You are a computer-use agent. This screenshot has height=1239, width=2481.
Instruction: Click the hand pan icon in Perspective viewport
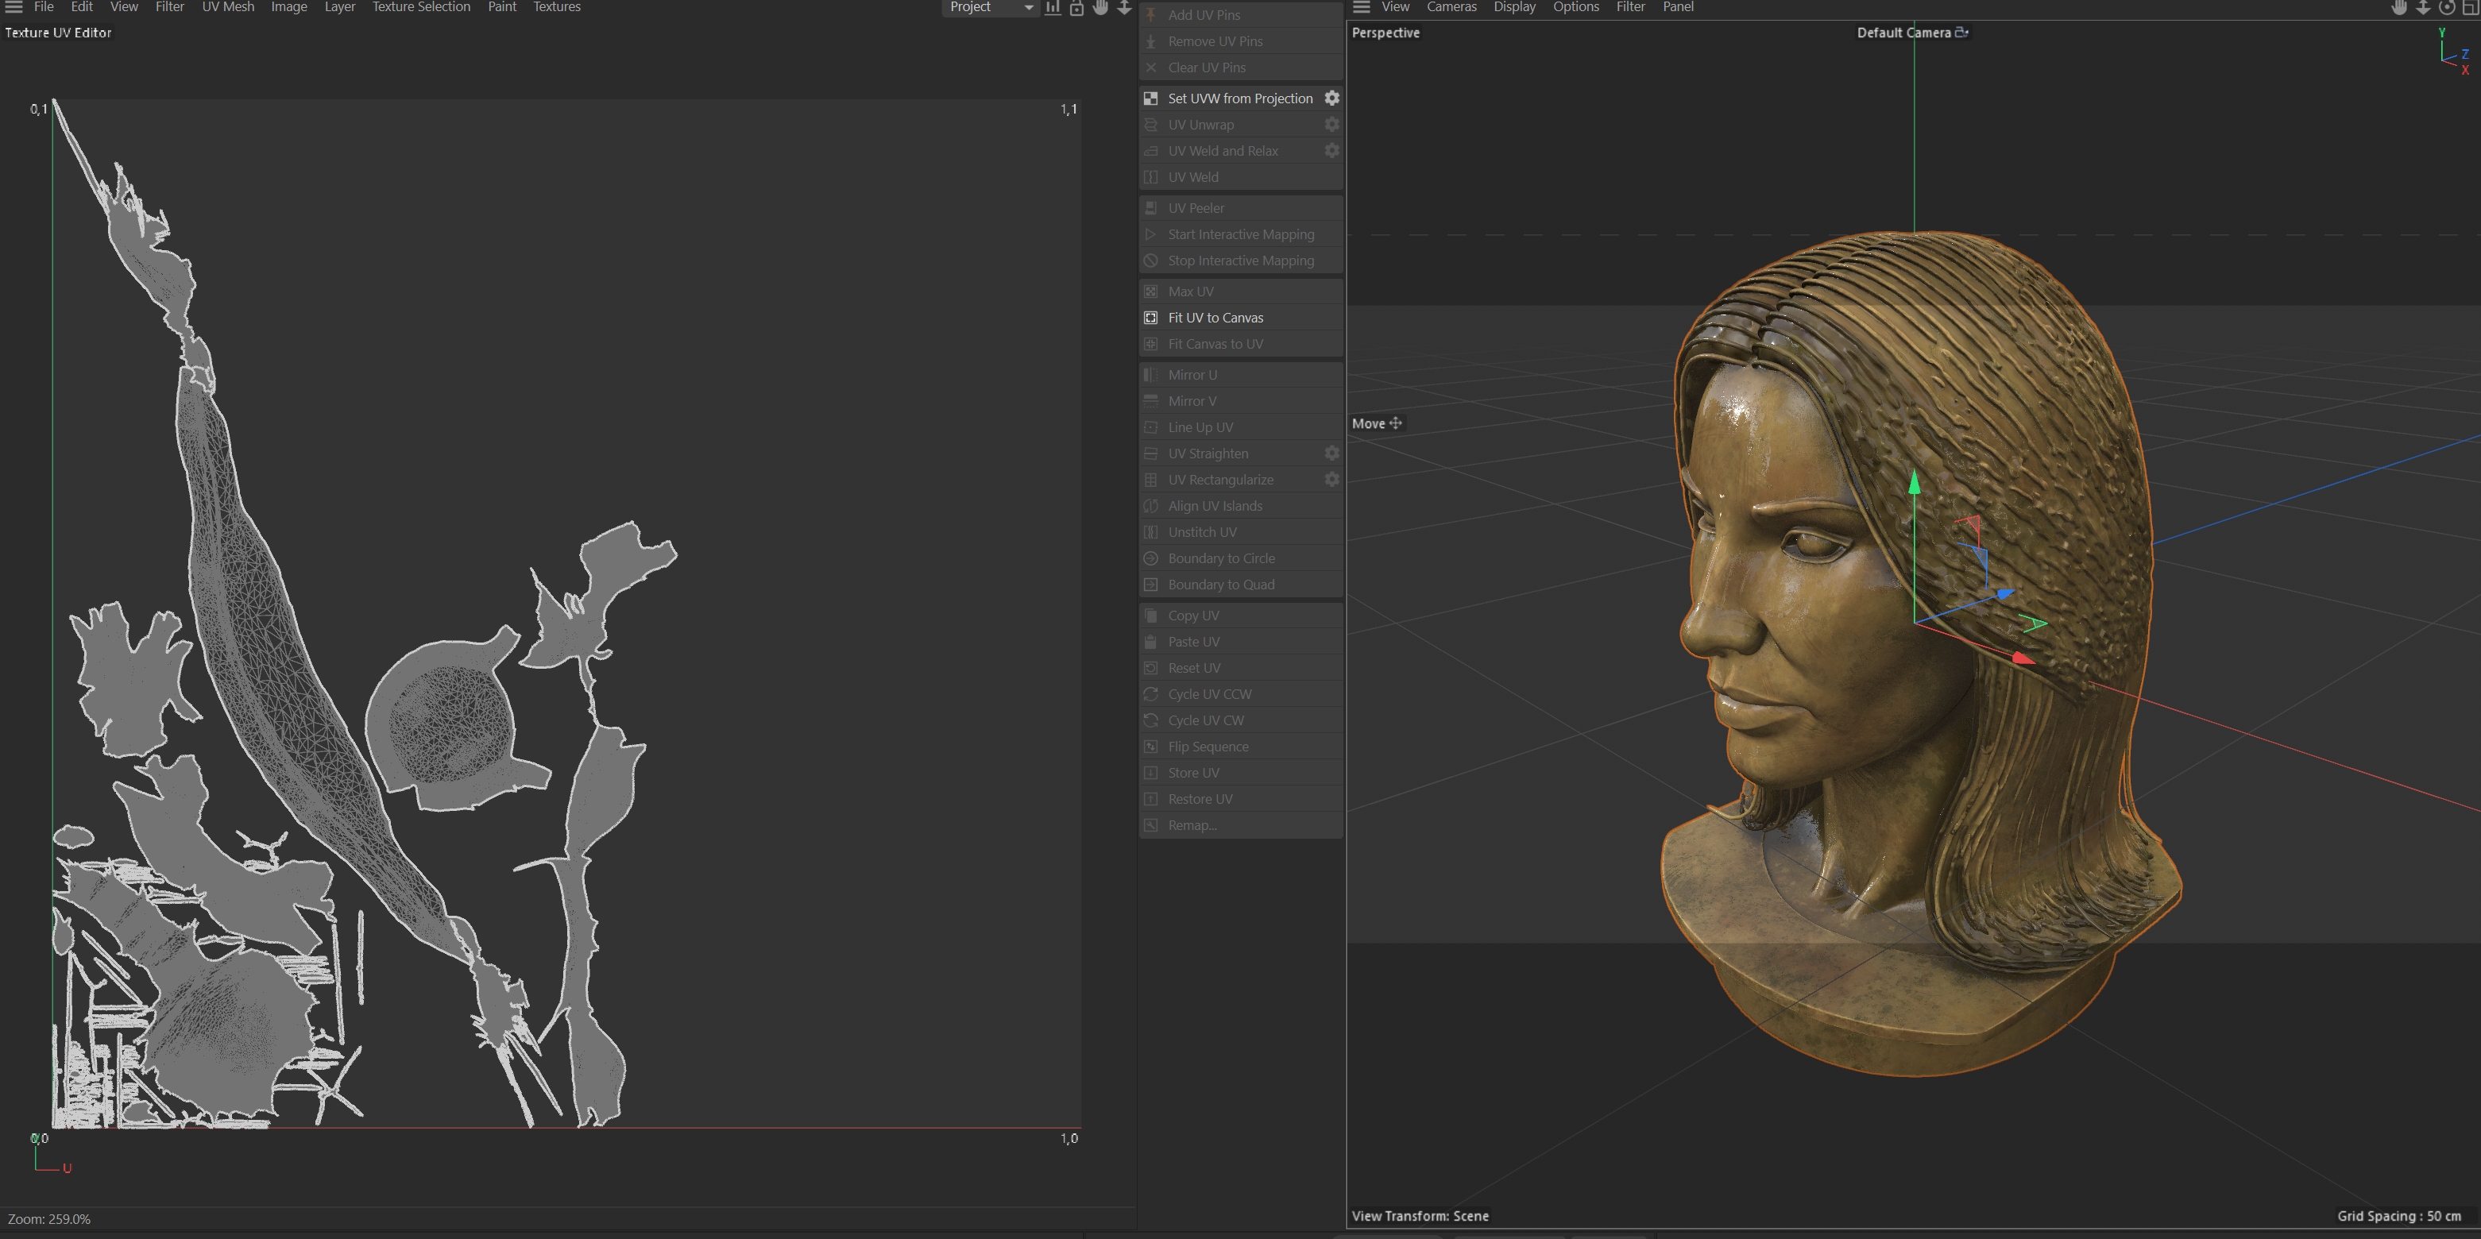tap(2398, 8)
